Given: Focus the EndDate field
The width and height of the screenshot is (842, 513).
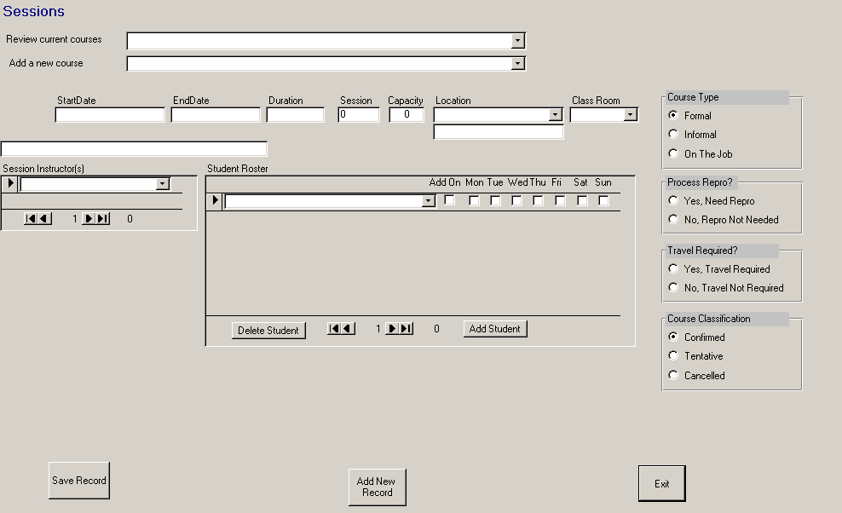Looking at the screenshot, I should click(x=216, y=115).
